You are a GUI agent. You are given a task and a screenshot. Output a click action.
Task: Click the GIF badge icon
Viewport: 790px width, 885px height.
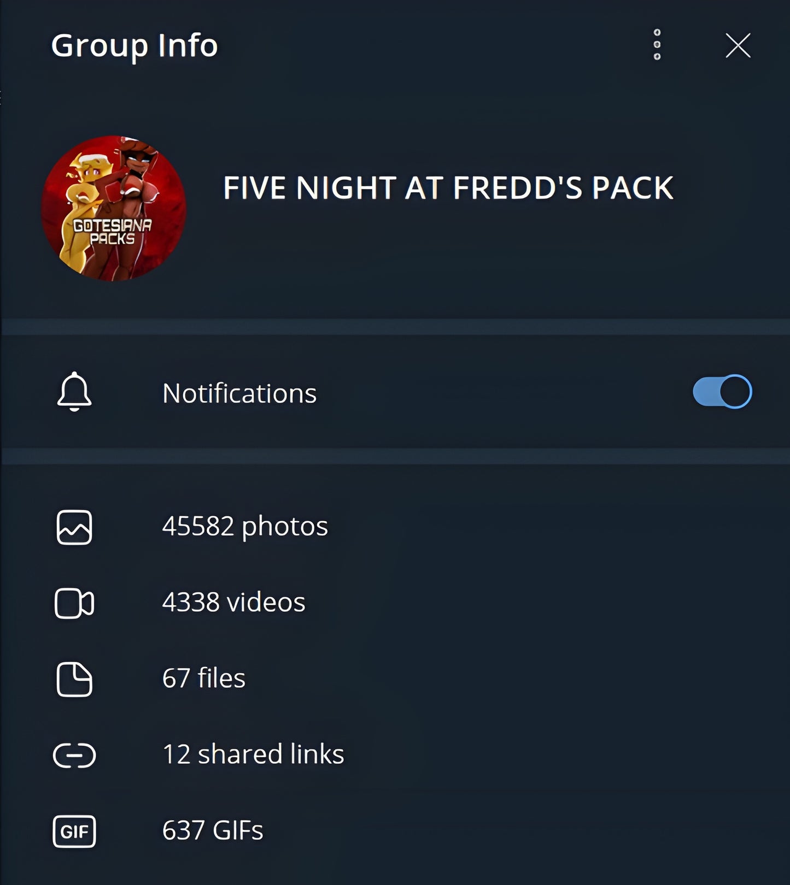pos(74,831)
